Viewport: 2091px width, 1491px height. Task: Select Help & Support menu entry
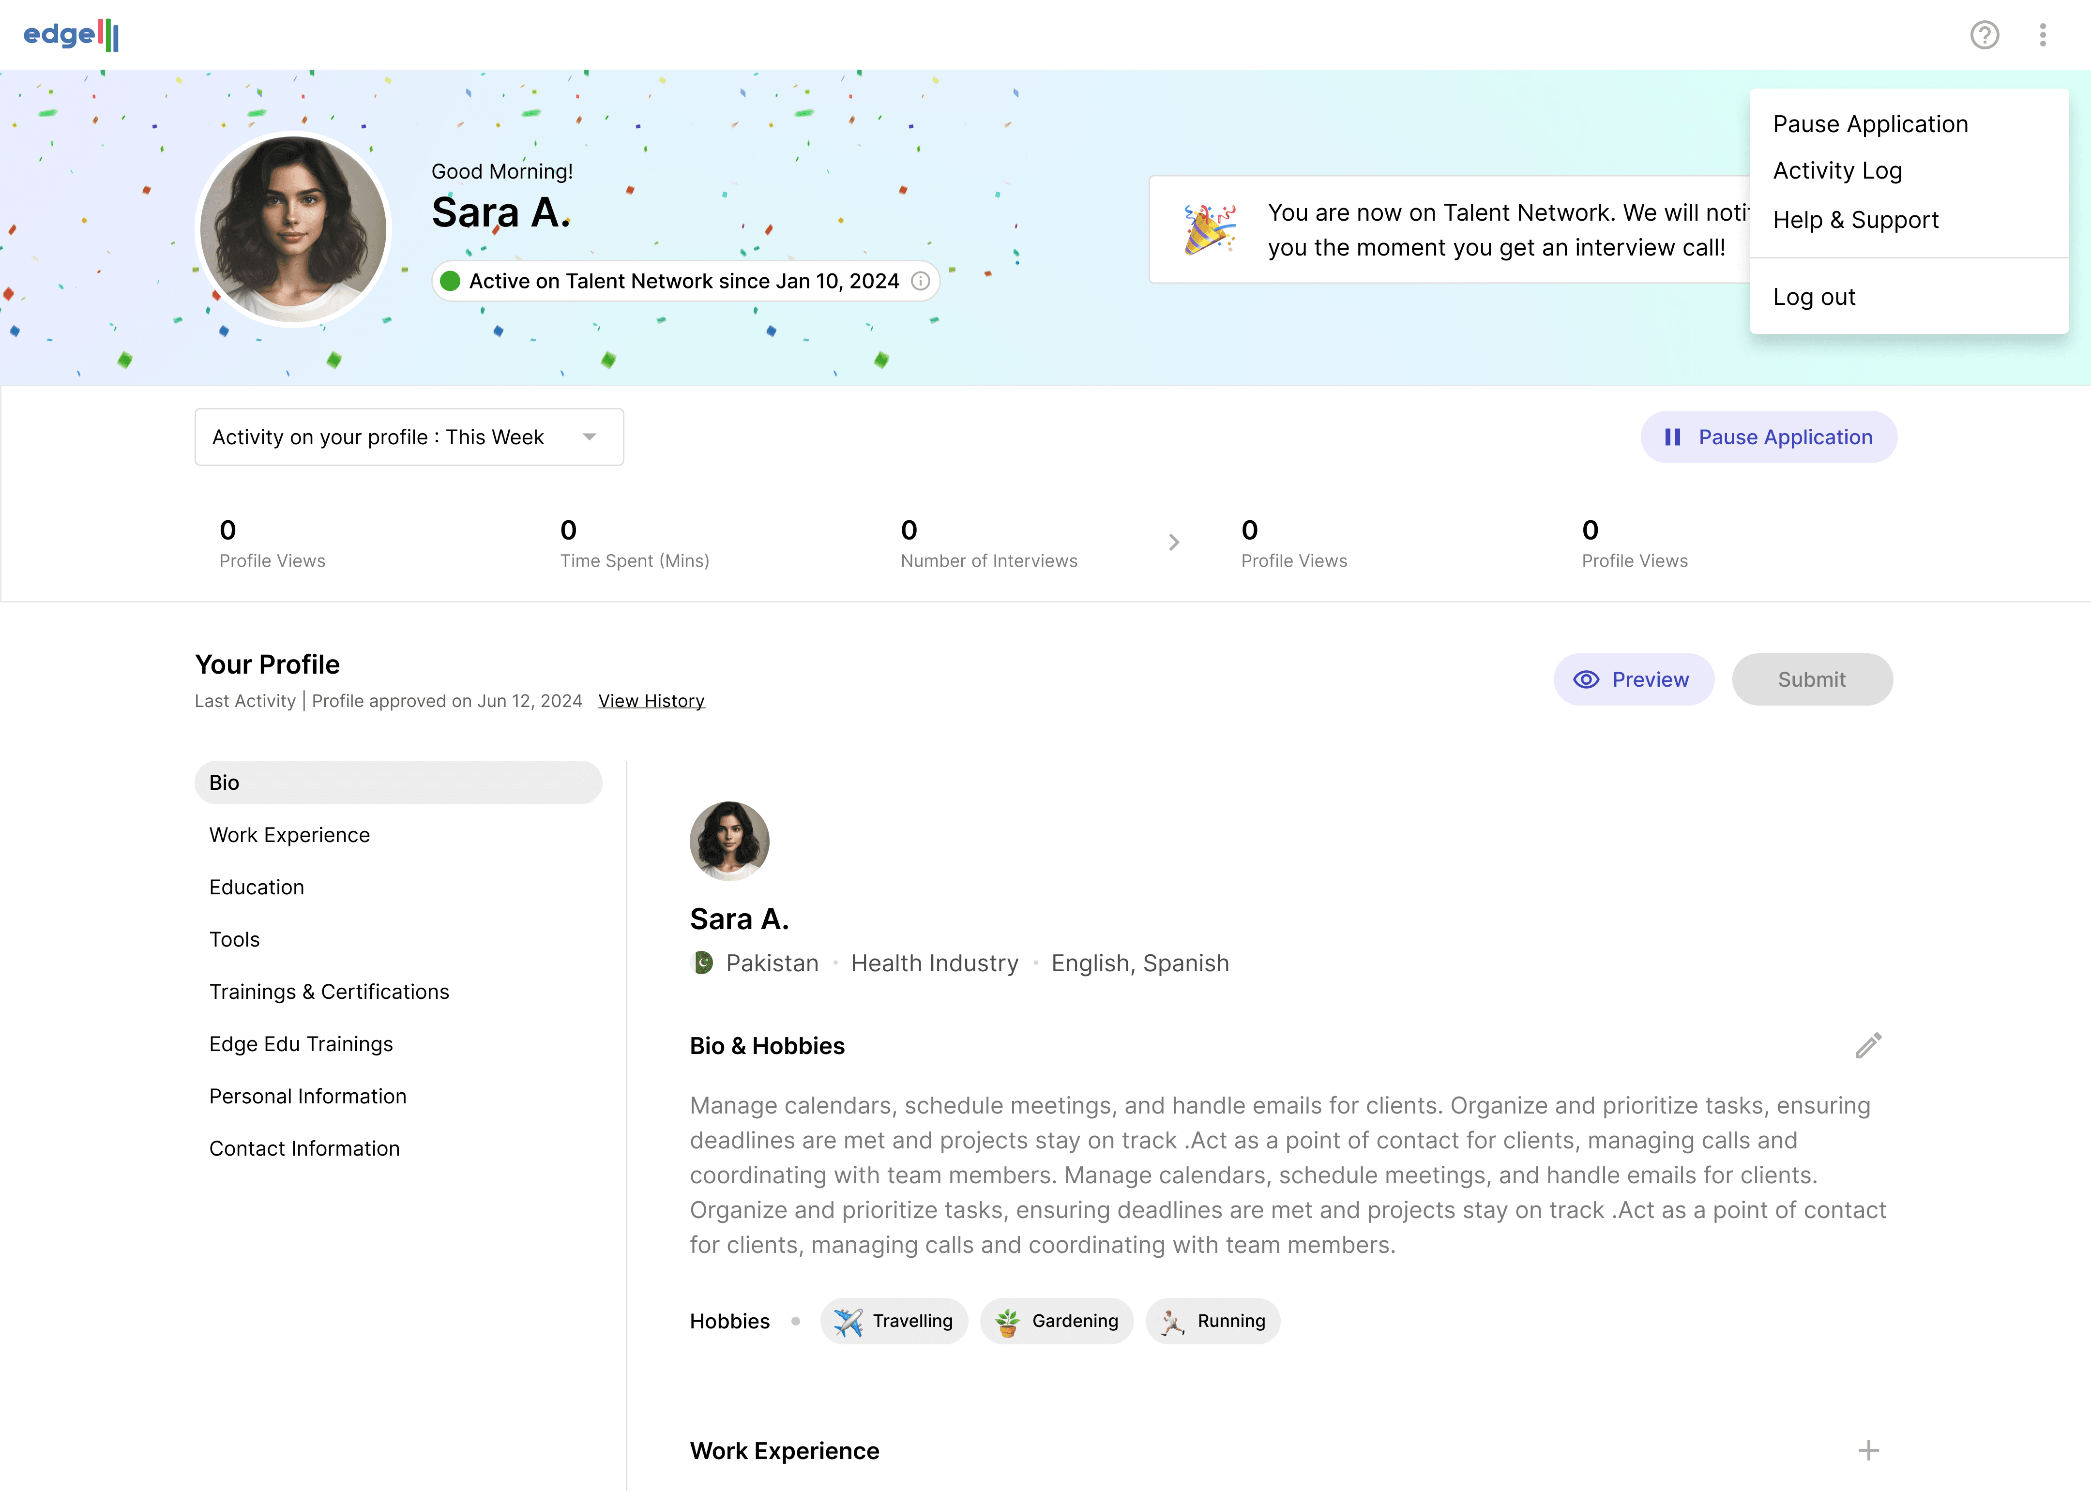click(1855, 220)
